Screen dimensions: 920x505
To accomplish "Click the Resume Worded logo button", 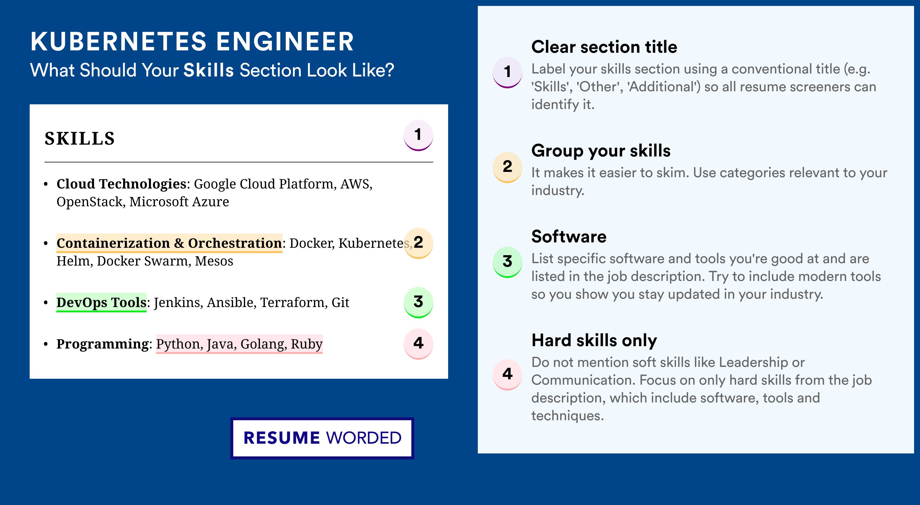I will click(322, 438).
